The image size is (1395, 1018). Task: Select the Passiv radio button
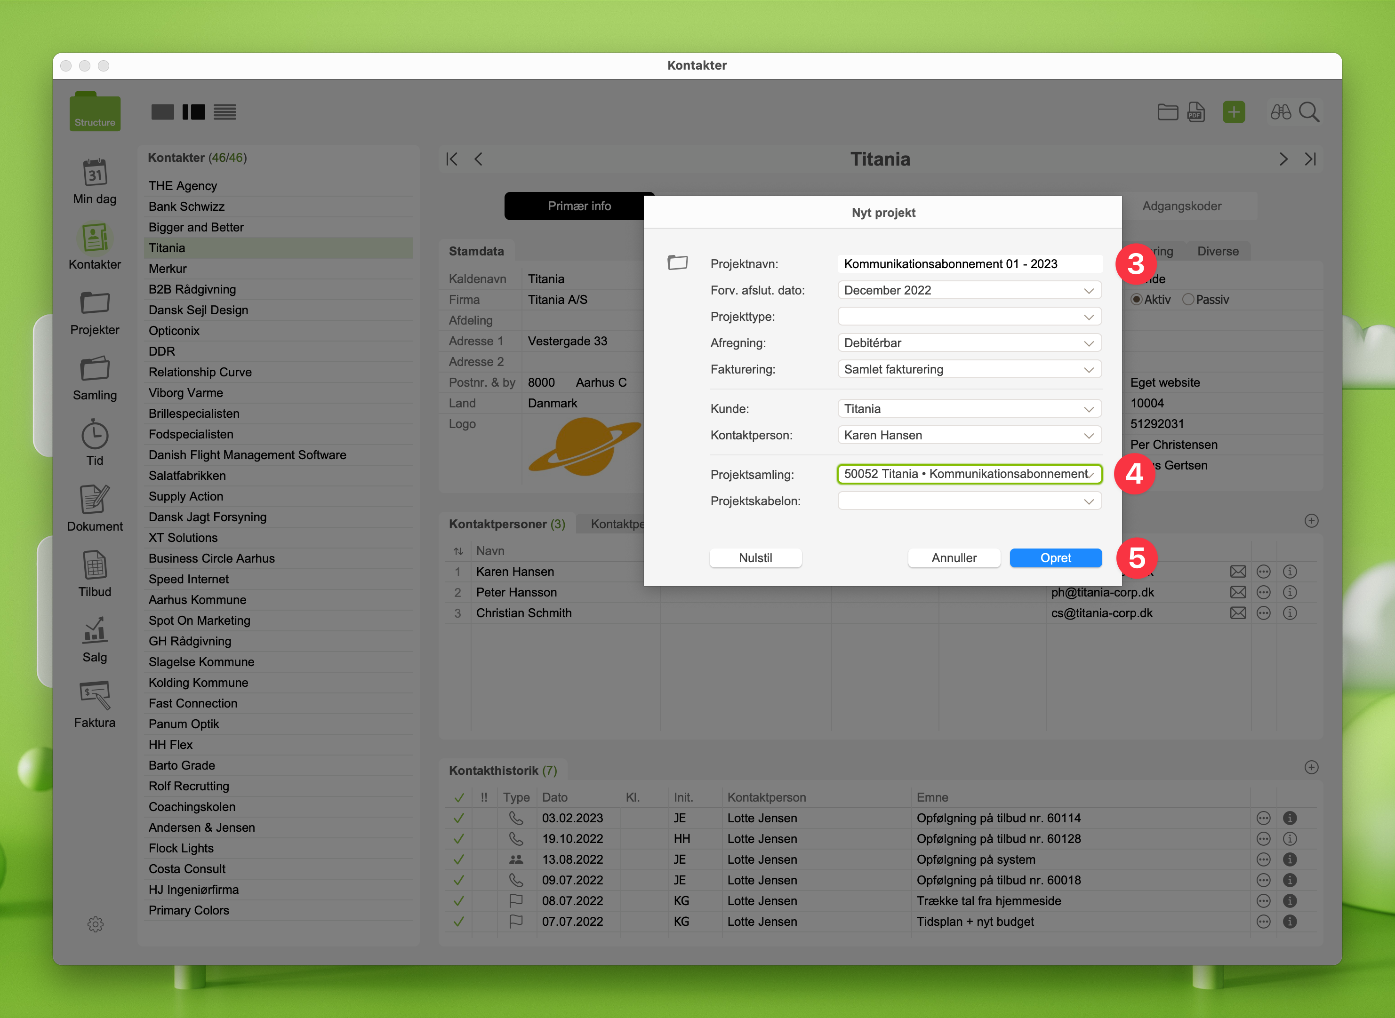(x=1188, y=300)
